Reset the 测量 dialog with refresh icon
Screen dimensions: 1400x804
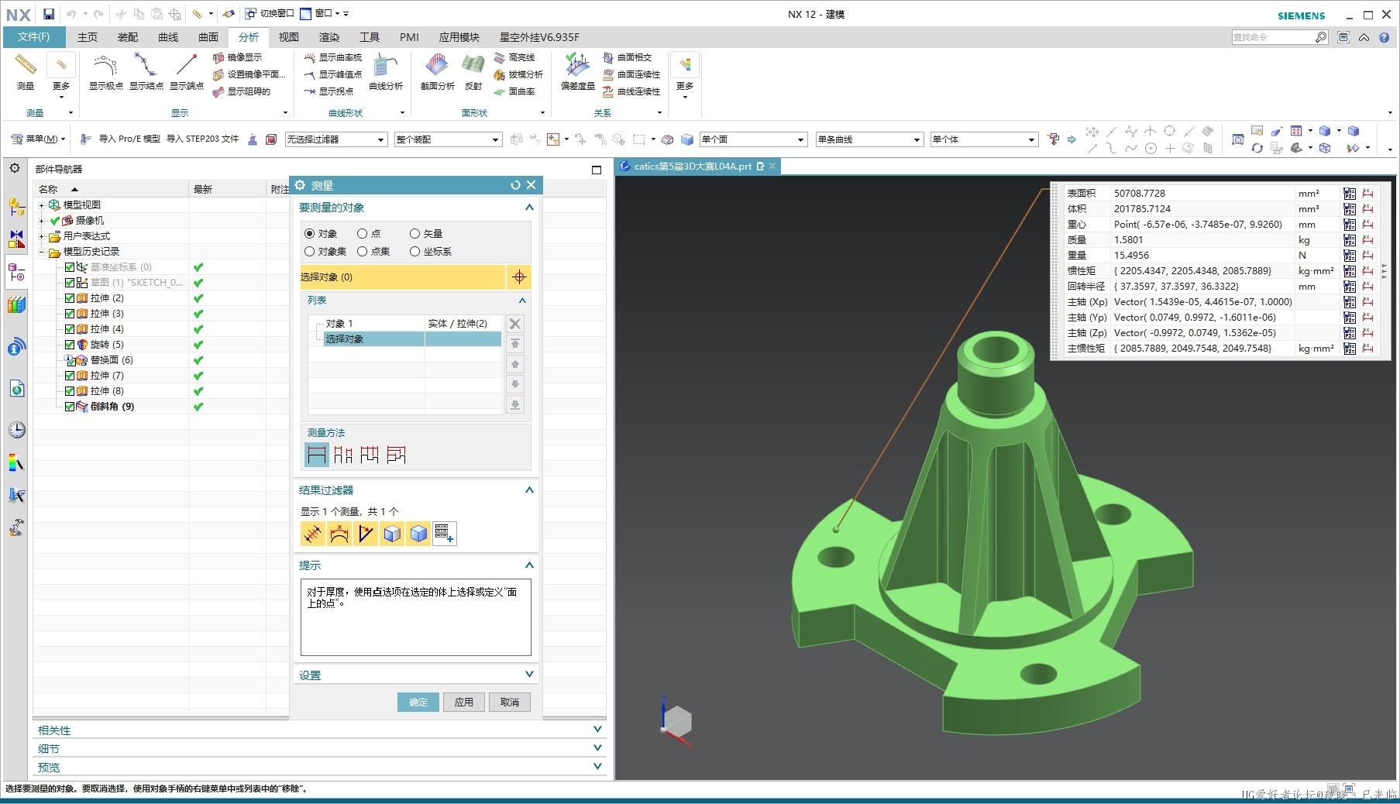[515, 185]
